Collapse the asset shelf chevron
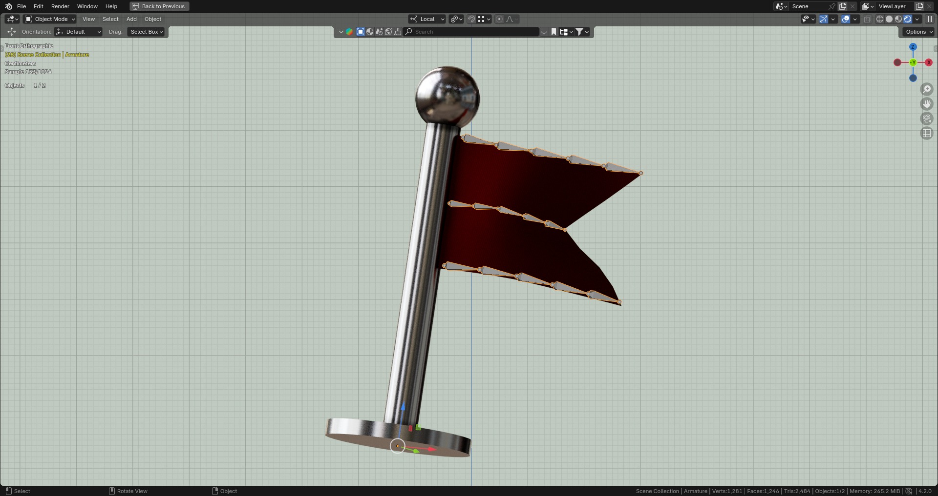The width and height of the screenshot is (938, 496). pyautogui.click(x=341, y=32)
